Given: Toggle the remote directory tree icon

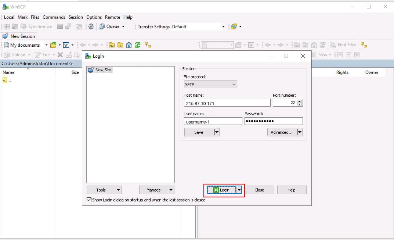Looking at the screenshot, I should click(364, 45).
